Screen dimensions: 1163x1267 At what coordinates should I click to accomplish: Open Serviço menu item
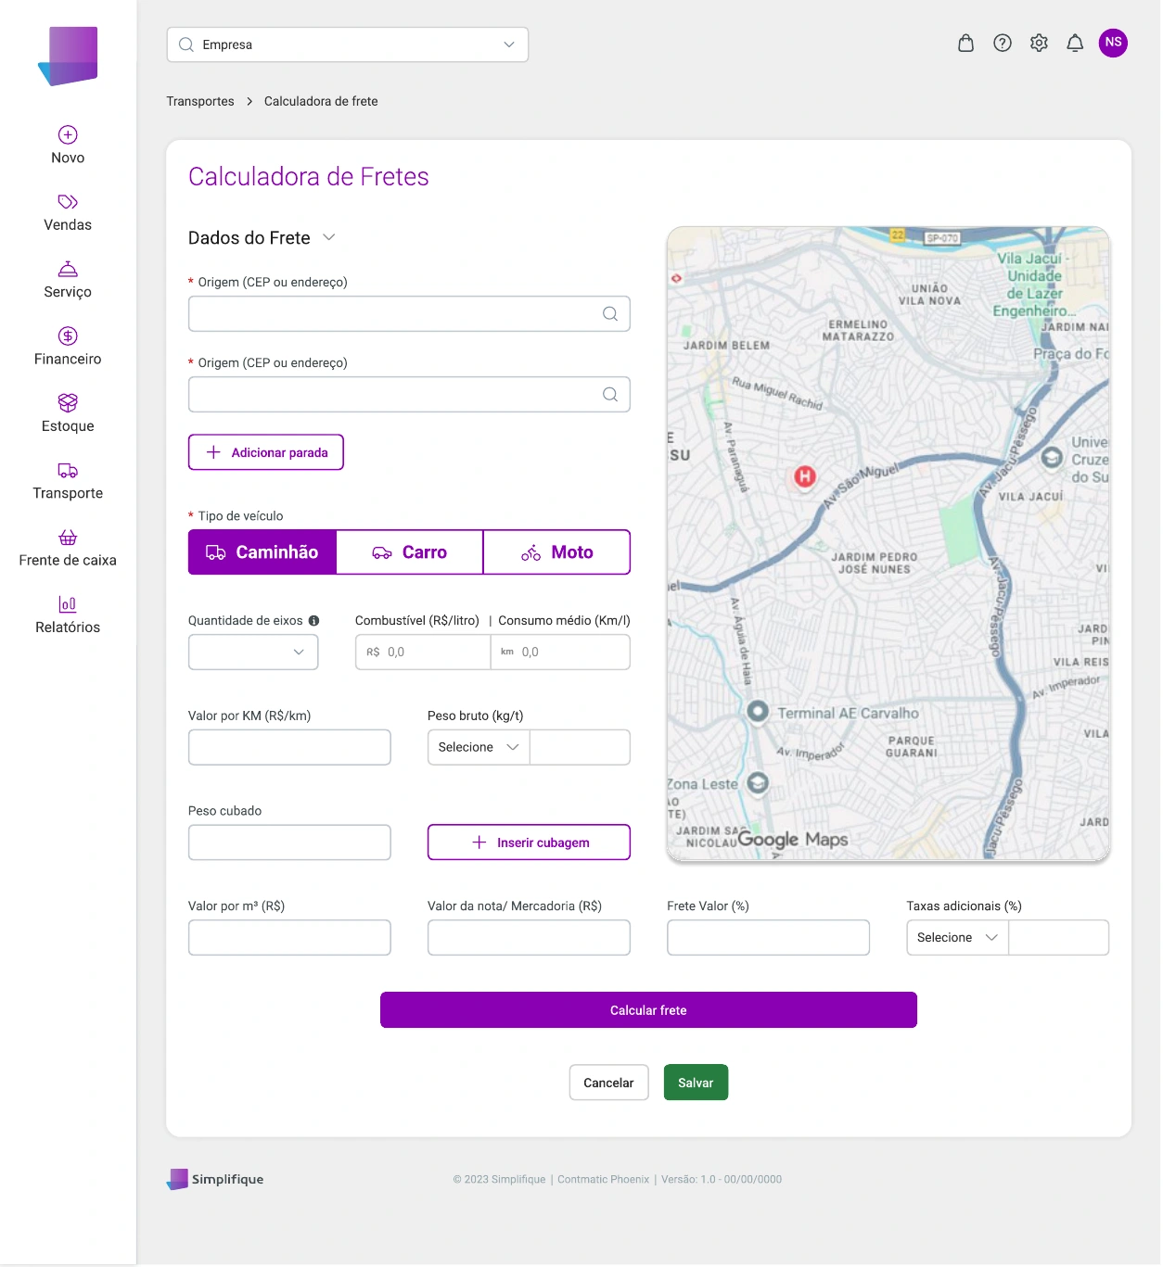click(68, 280)
